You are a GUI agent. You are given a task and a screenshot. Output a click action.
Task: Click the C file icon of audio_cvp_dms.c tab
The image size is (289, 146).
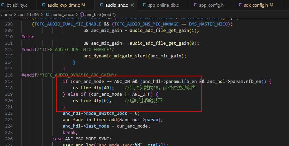pos(44,5)
